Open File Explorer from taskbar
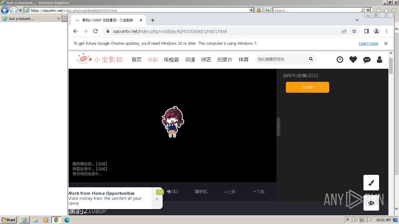399x224 pixels. tap(35, 220)
